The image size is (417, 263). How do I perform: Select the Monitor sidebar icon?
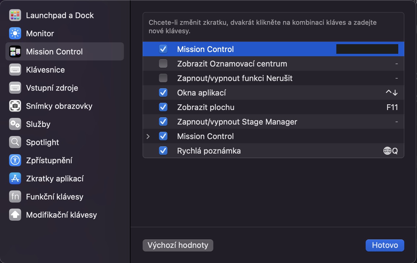15,34
